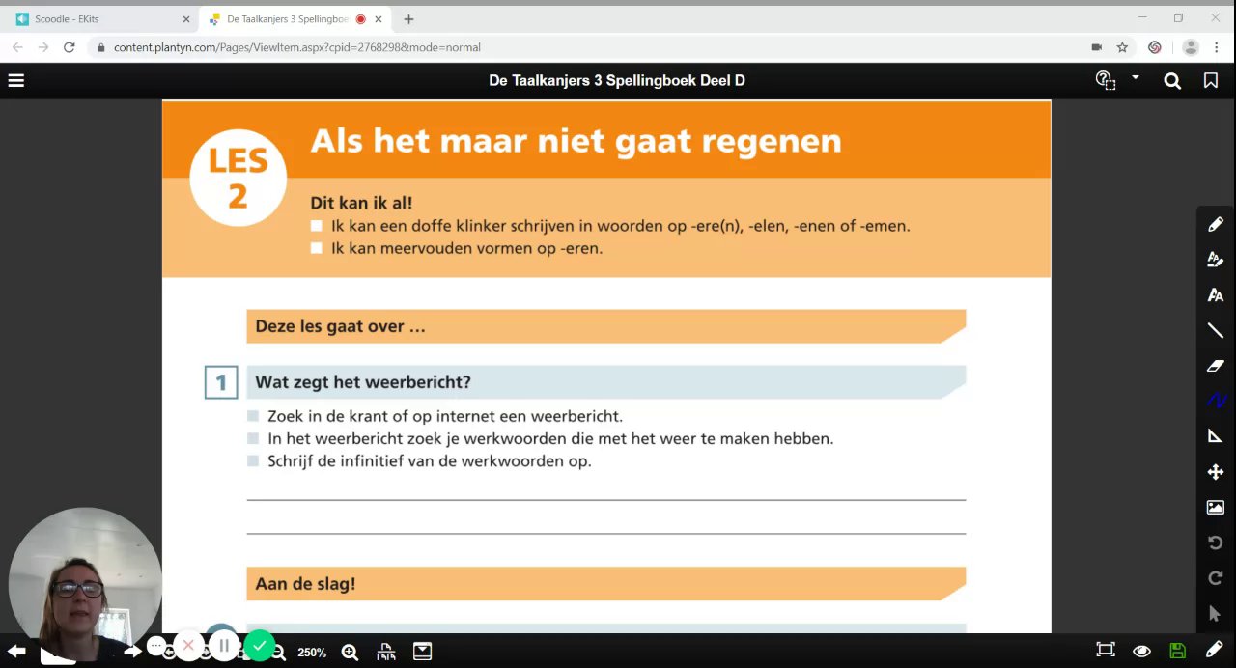
Task: Discard recording with the red X button
Action: [188, 645]
